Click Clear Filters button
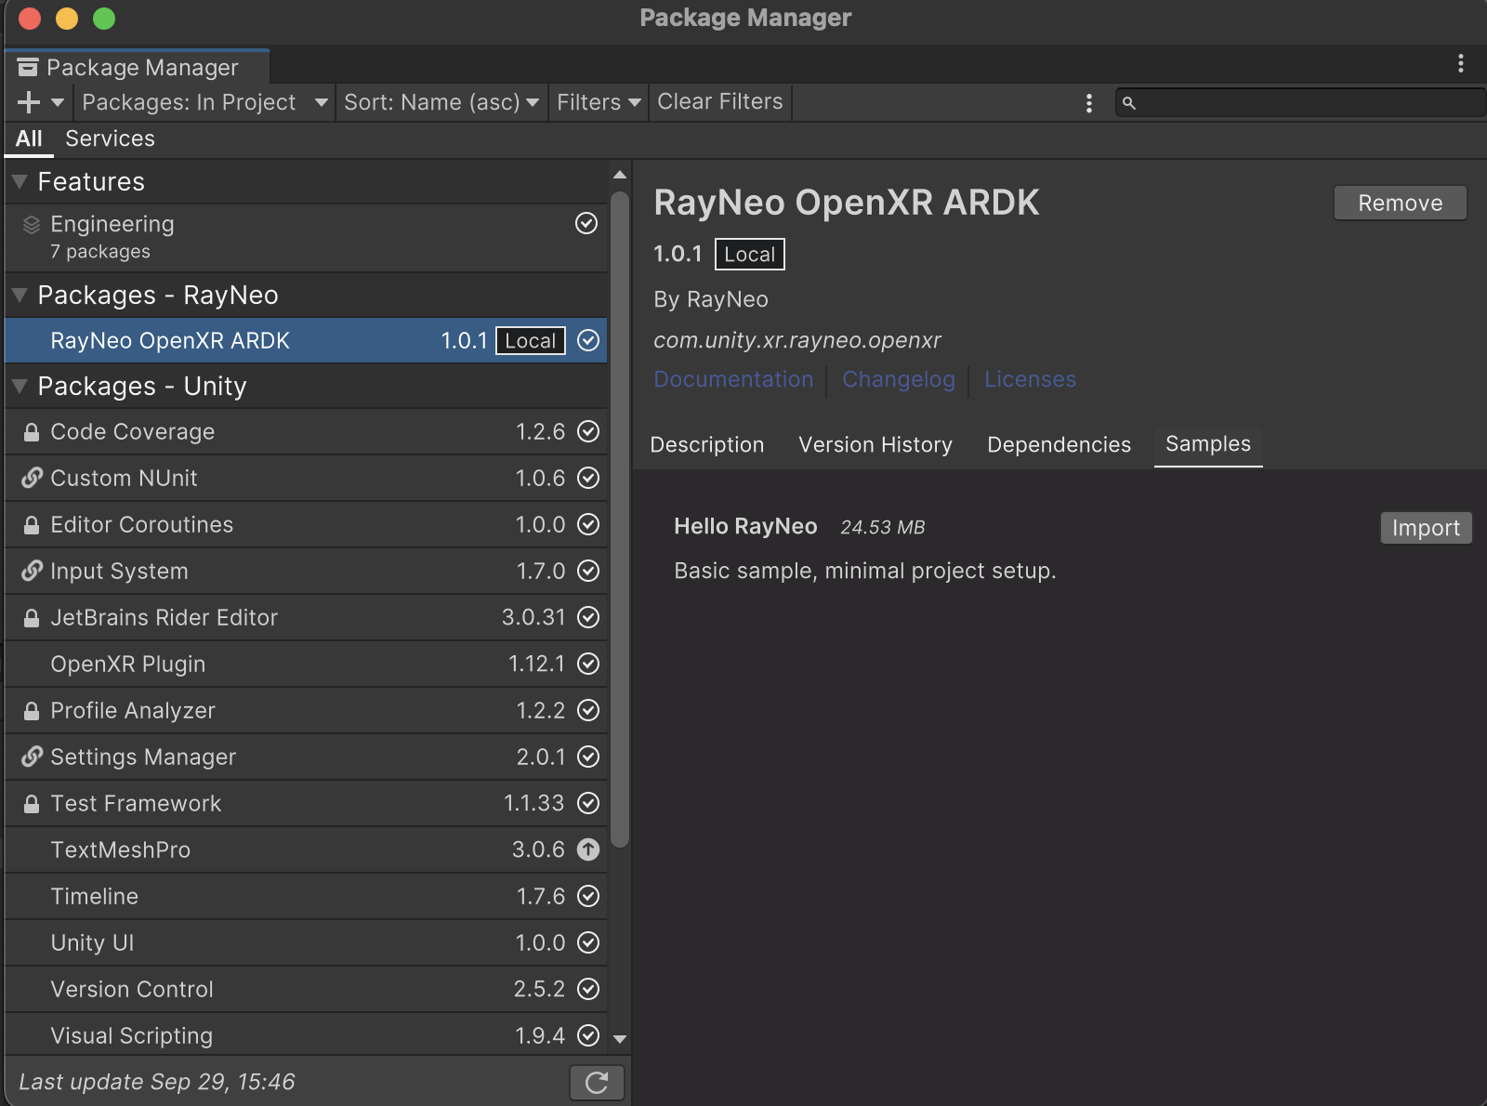Image resolution: width=1487 pixels, height=1106 pixels. click(720, 101)
